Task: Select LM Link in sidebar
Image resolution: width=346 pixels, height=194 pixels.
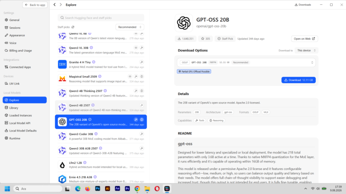Action: click(25, 84)
